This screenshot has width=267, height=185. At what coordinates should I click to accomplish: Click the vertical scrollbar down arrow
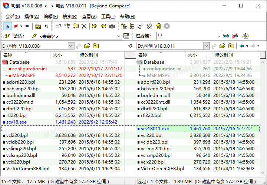[x=263, y=172]
